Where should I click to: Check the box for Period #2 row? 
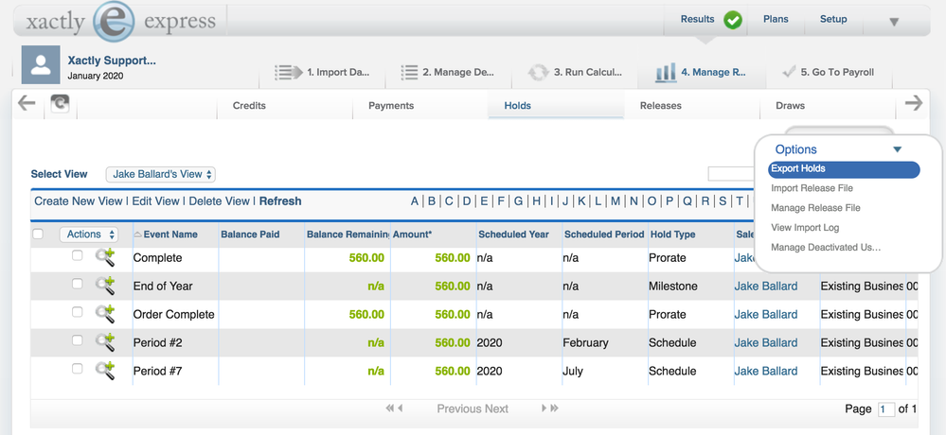point(78,340)
